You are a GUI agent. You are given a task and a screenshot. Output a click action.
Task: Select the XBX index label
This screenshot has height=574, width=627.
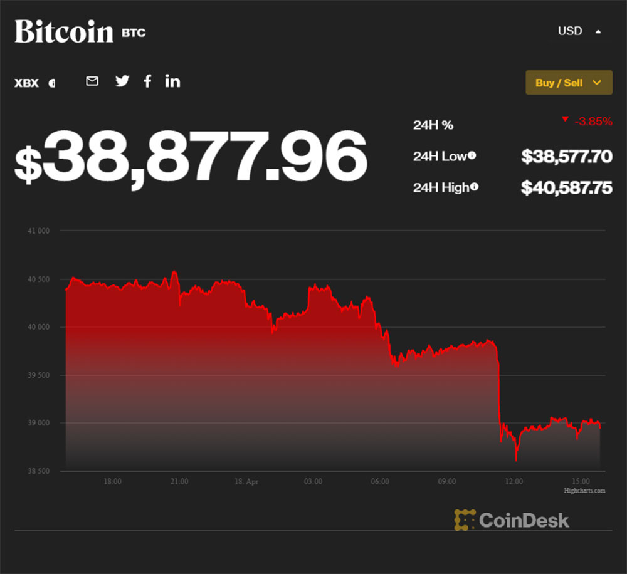point(26,83)
